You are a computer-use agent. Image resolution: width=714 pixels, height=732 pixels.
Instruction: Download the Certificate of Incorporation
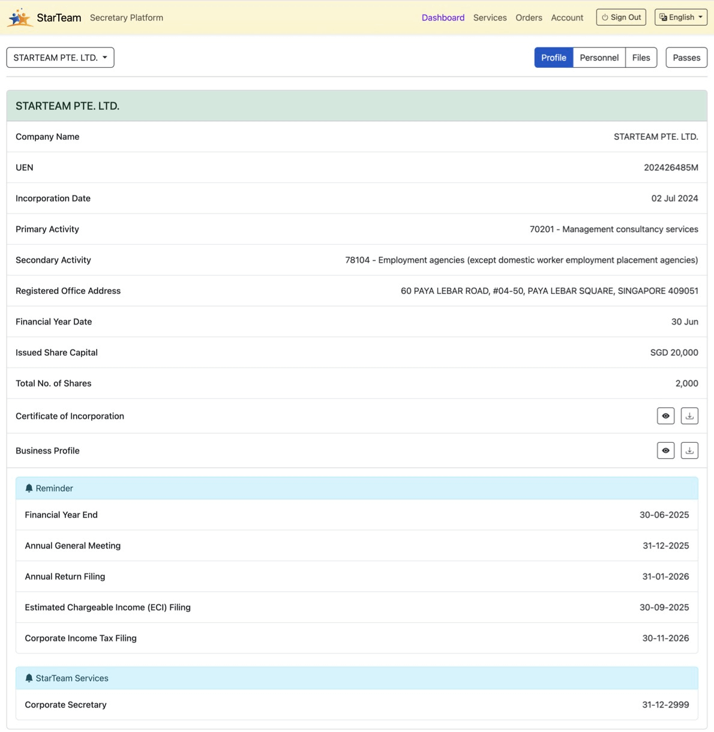tap(689, 416)
